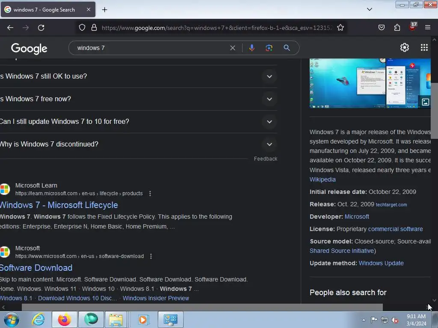Open the tracking protection shield
438x328 pixels.
click(x=82, y=28)
